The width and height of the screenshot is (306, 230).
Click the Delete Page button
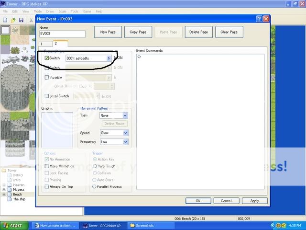coord(198,32)
